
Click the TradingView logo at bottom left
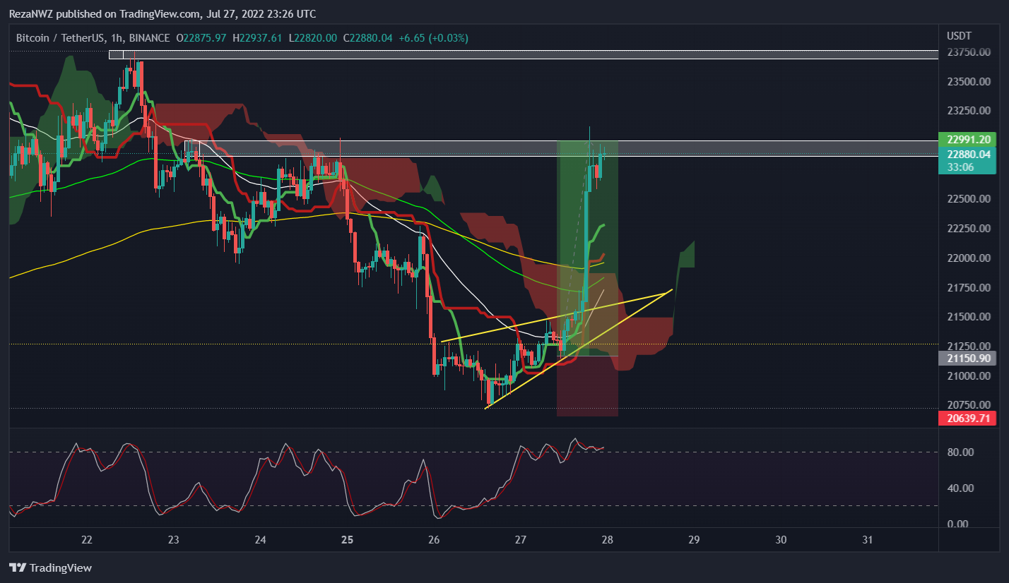50,567
